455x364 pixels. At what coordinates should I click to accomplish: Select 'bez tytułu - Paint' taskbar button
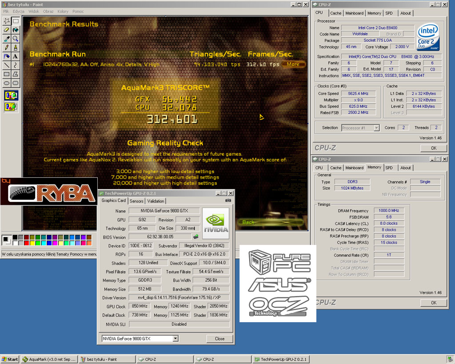pyautogui.click(x=107, y=360)
